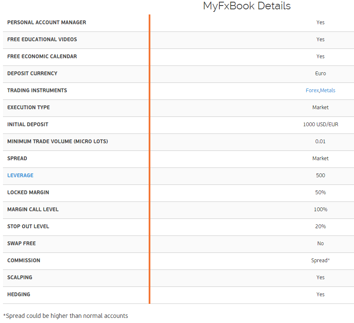Click the Spread* commission value
The height and width of the screenshot is (323, 354).
(x=320, y=261)
